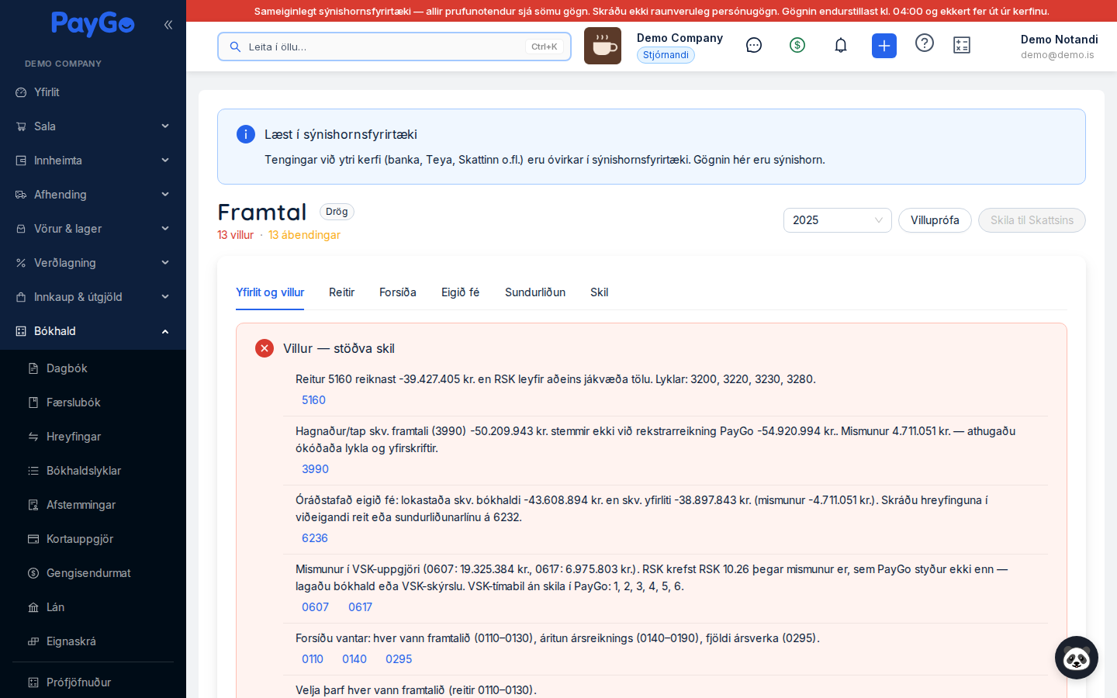Open Færslubók in the sidebar
The height and width of the screenshot is (698, 1117).
pos(93,403)
